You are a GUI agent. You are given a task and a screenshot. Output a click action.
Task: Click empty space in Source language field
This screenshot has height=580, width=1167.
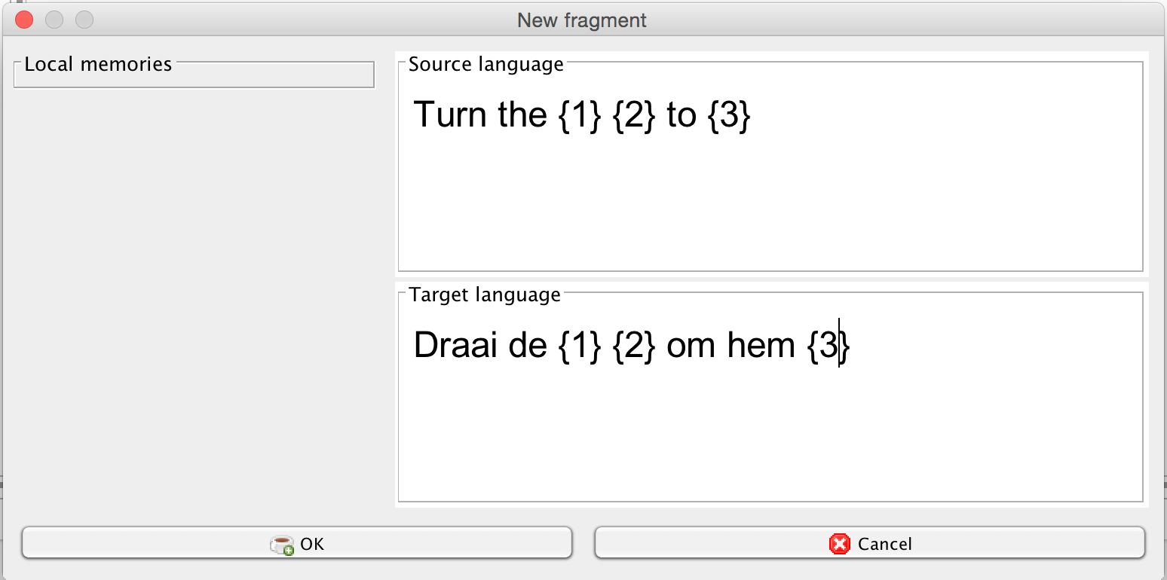click(x=769, y=203)
